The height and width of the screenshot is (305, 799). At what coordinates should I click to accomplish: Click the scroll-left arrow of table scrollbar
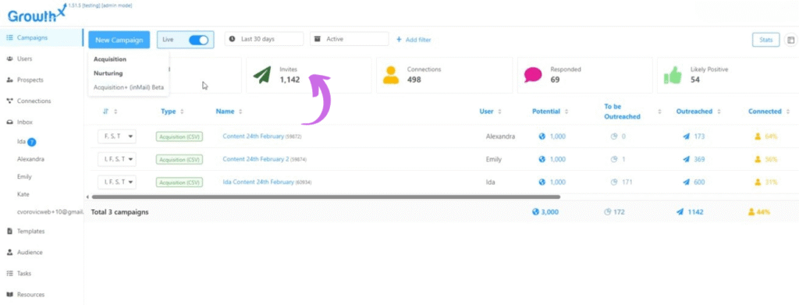tap(87, 197)
